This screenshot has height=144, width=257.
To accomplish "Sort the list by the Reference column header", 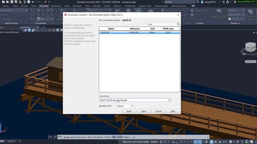I will [x=137, y=28].
